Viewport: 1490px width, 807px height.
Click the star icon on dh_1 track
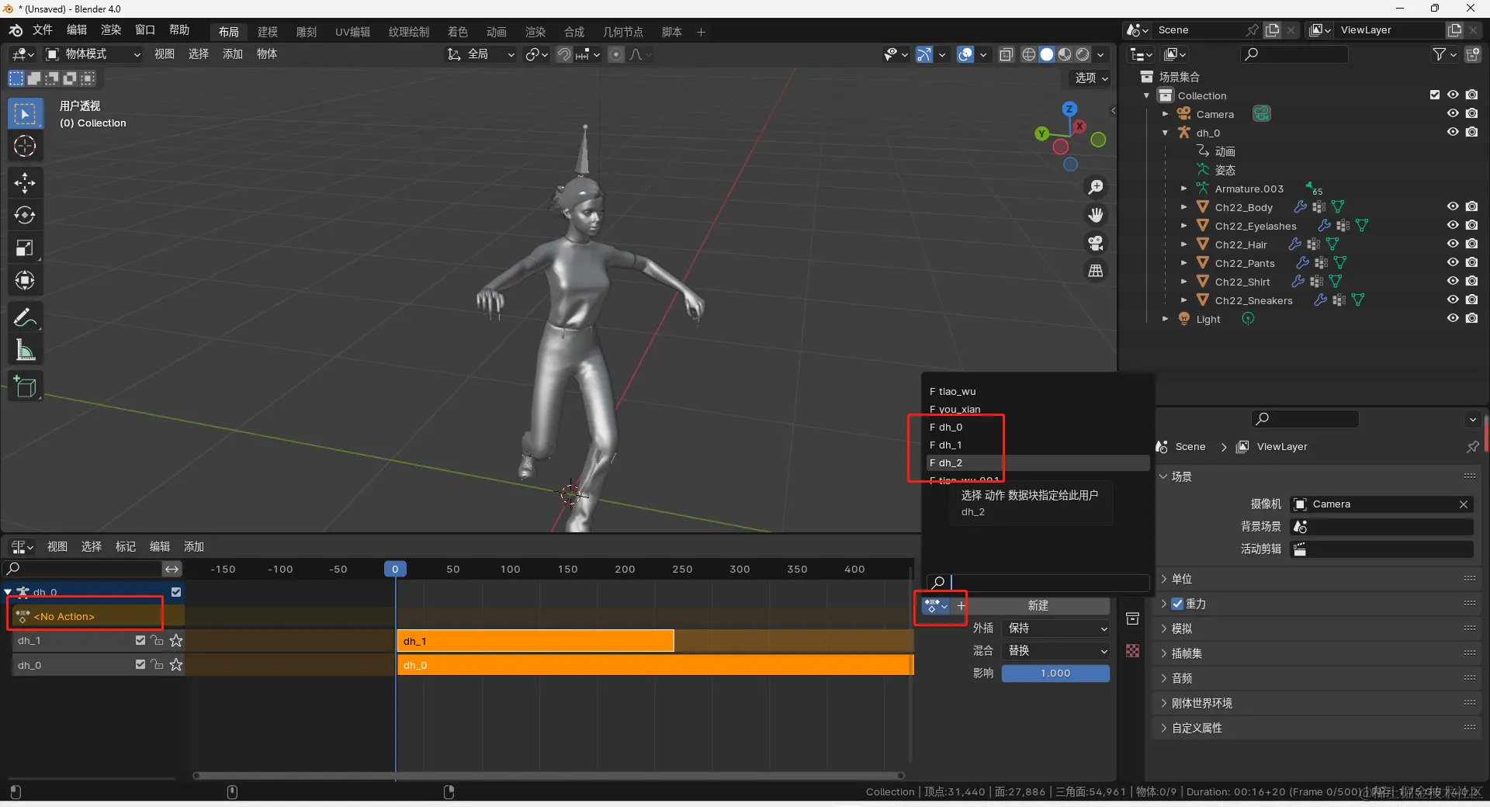(x=176, y=641)
